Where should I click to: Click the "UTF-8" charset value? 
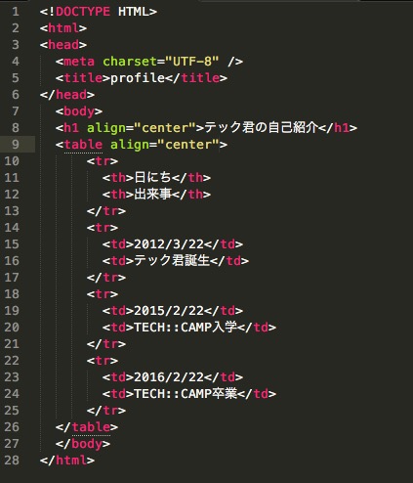192,62
